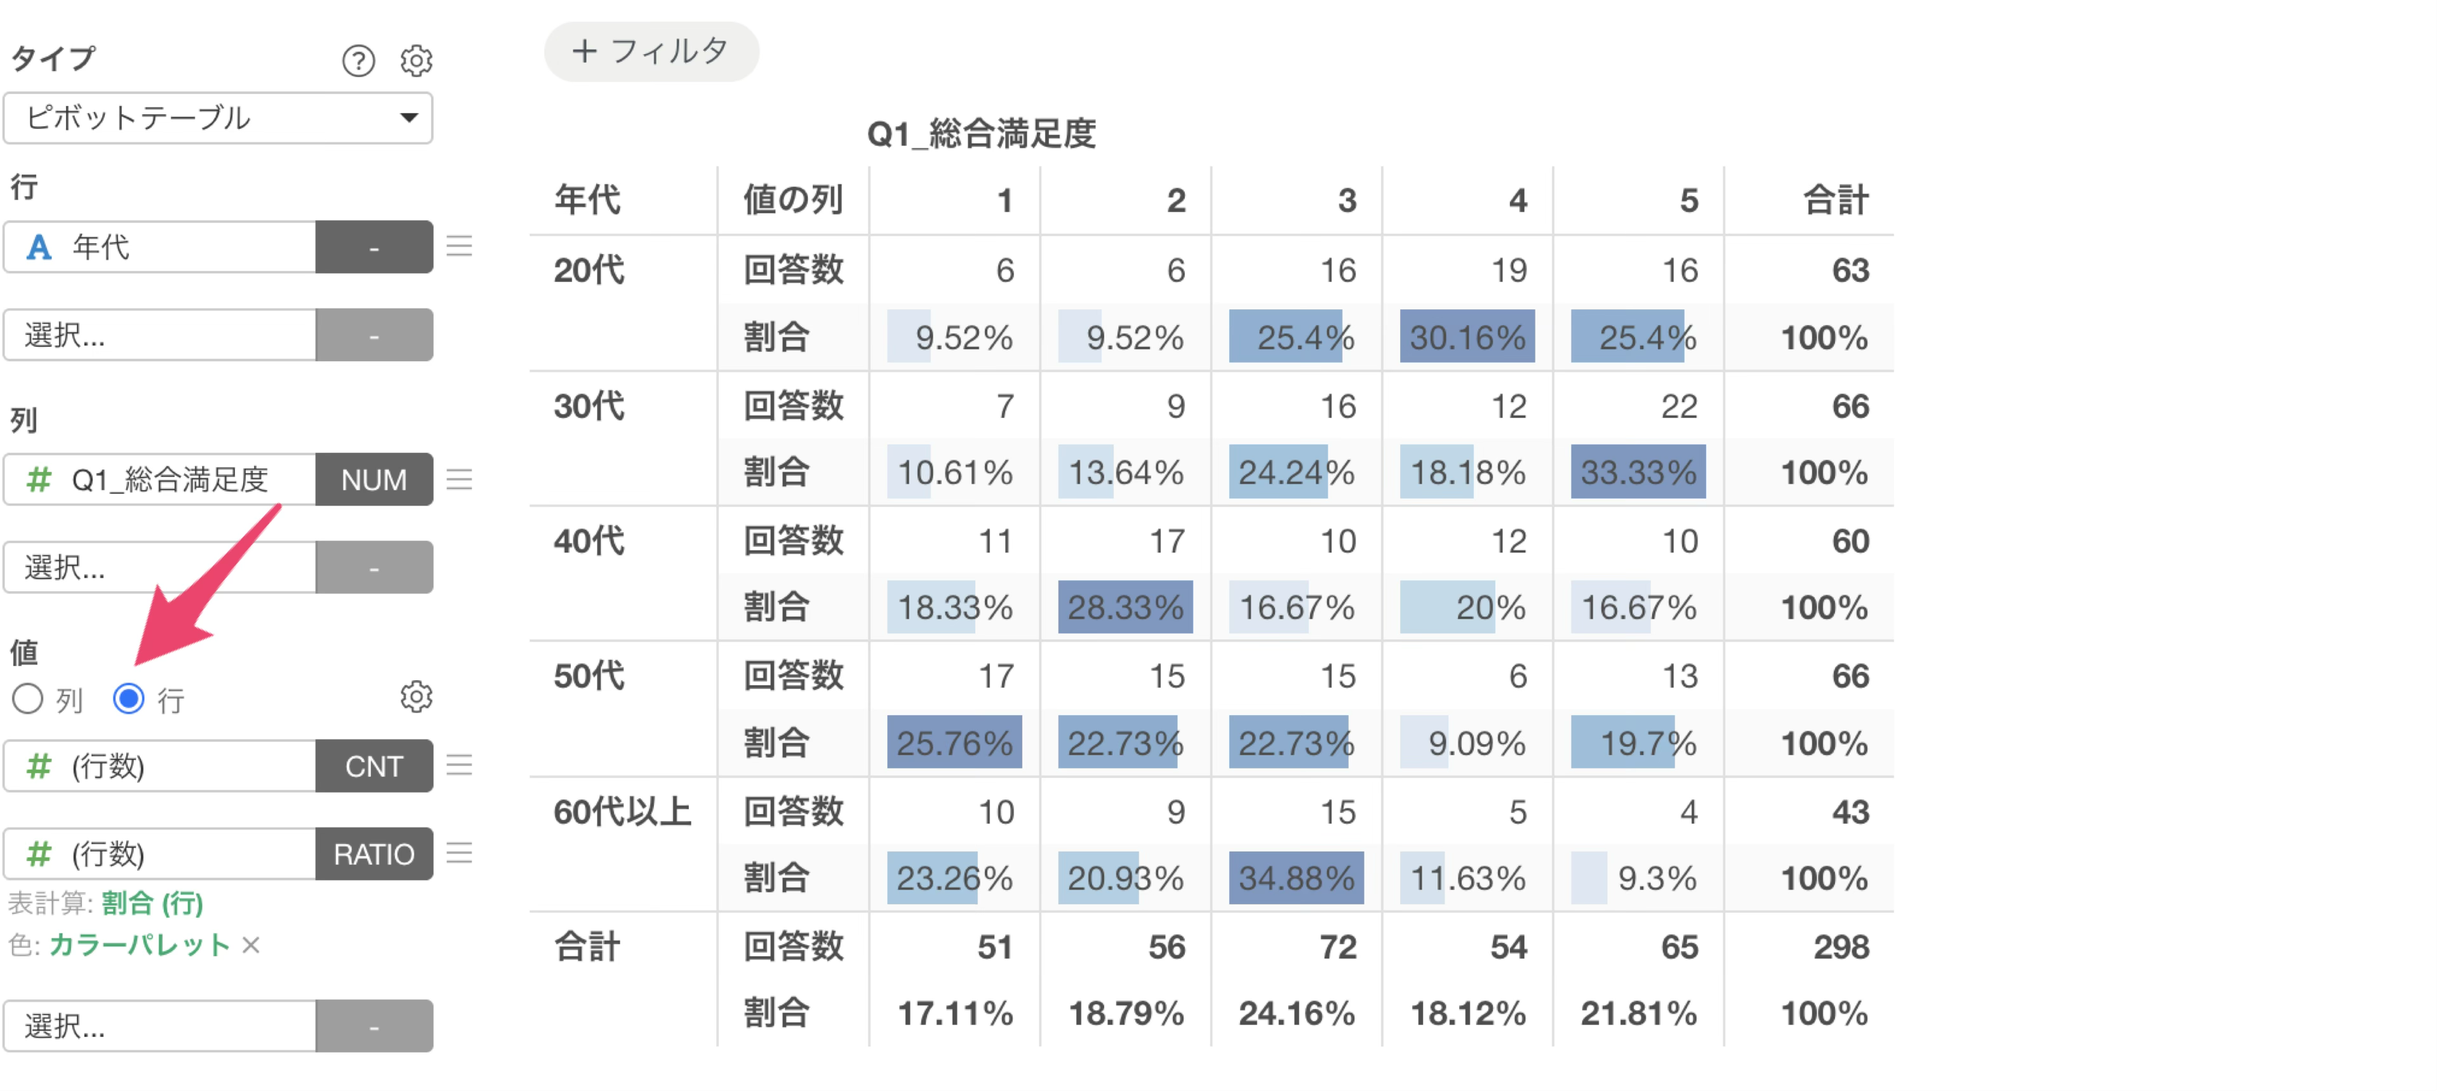Click the カラーパレット color link
The width and height of the screenshot is (2437, 1091).
140,946
